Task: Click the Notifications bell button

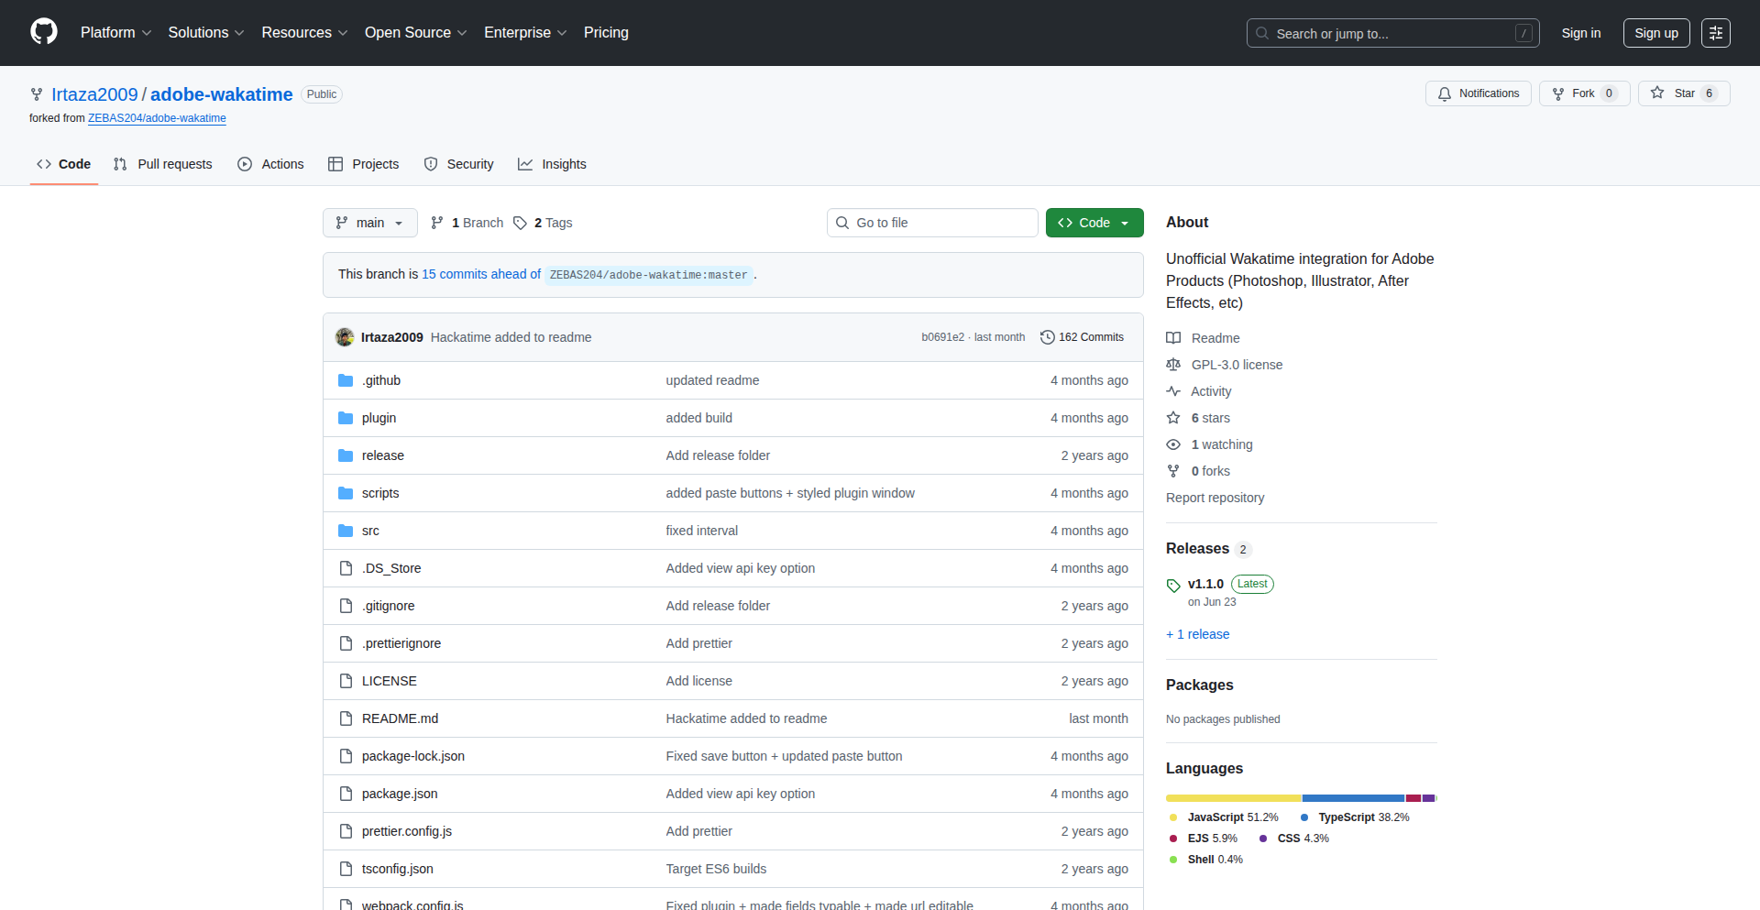Action: 1478,93
